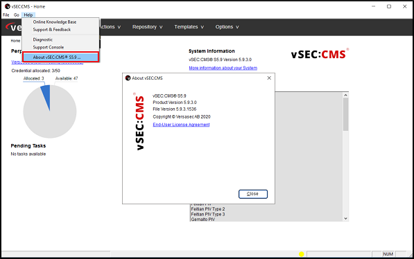Click the Home breadcrumb

pos(15,41)
